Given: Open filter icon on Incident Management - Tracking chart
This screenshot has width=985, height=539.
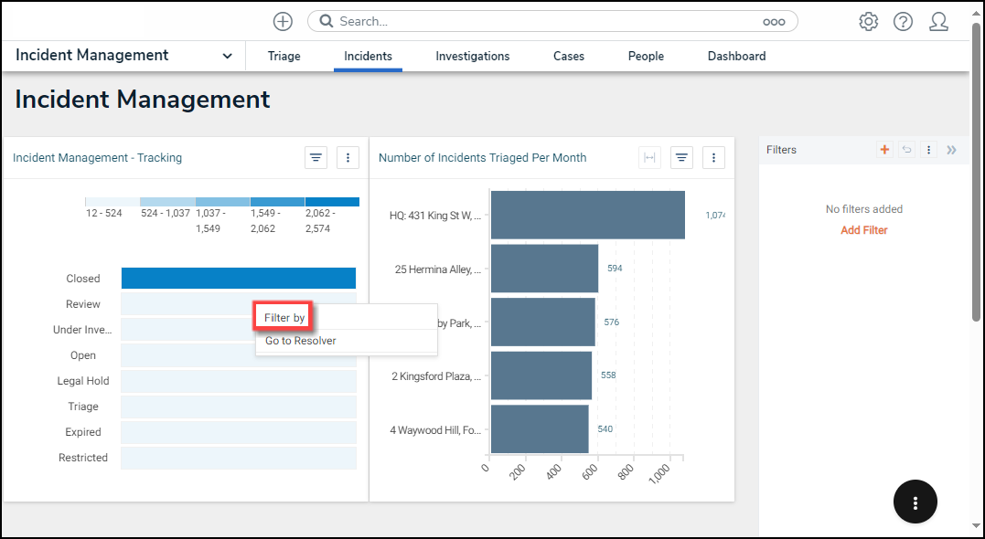Looking at the screenshot, I should pos(316,158).
